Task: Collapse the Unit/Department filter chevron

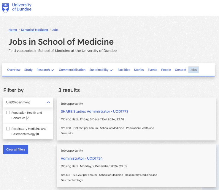Action: click(x=48, y=102)
